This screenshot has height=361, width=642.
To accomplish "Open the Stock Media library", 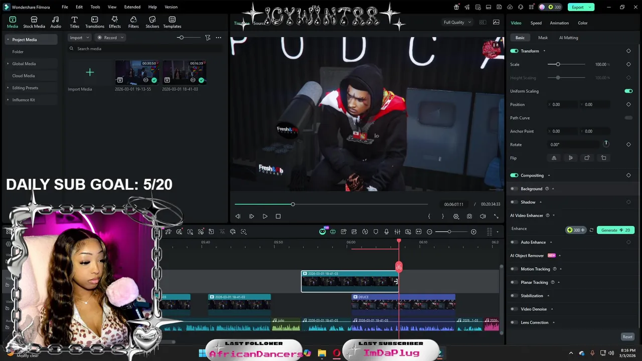I will click(34, 22).
